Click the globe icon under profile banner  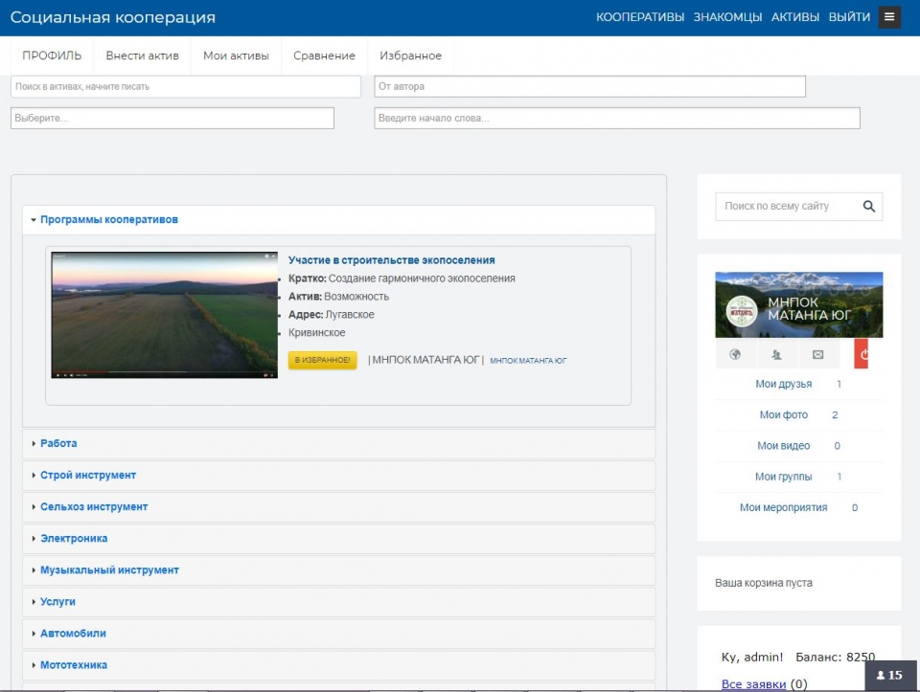coord(735,354)
